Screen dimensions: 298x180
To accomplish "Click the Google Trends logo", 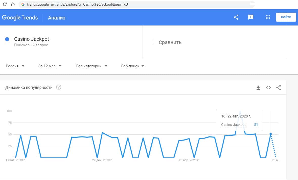I will (x=20, y=17).
